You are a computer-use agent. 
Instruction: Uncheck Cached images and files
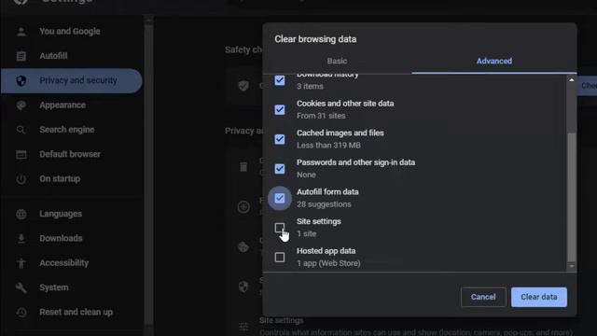[x=280, y=139]
